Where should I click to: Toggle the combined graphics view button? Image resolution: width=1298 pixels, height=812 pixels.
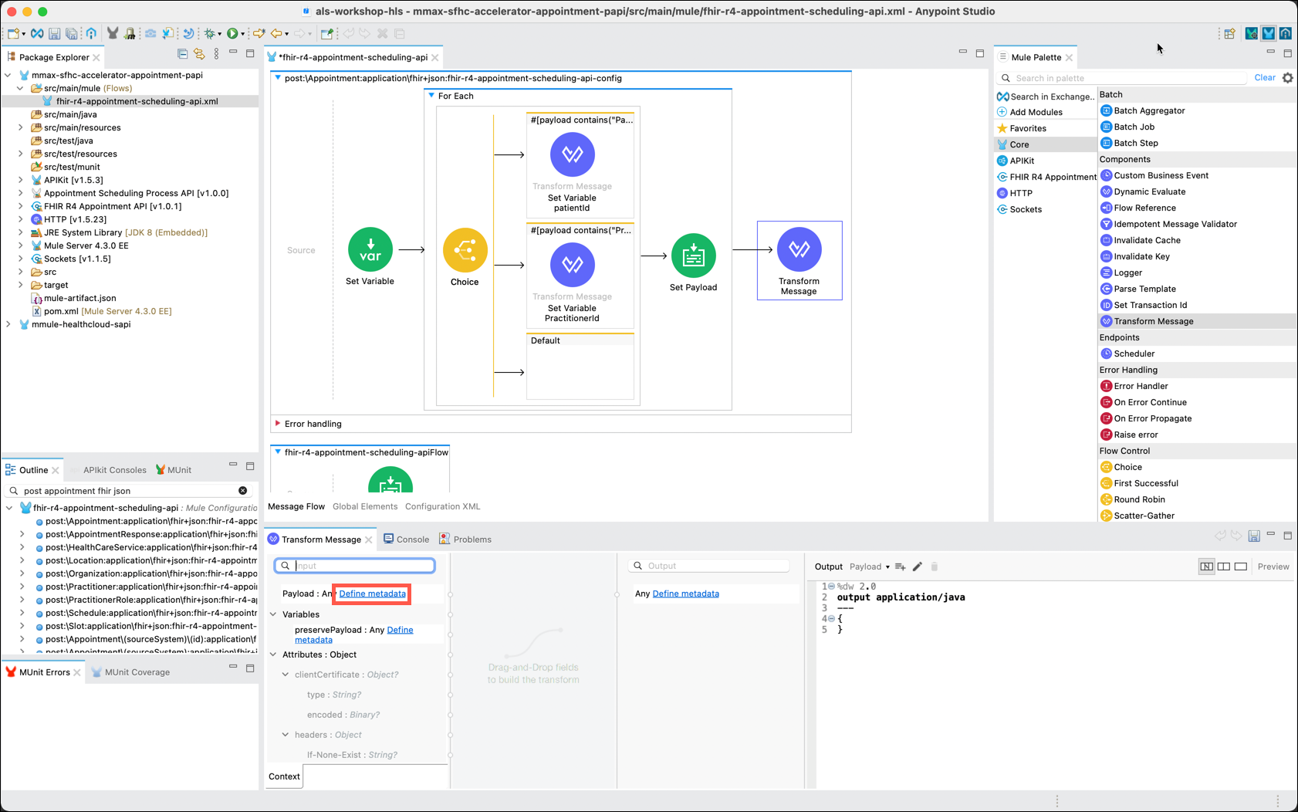(x=1206, y=567)
